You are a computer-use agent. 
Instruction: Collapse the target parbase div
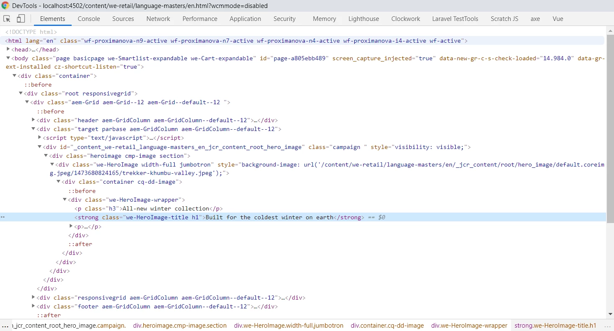34,129
